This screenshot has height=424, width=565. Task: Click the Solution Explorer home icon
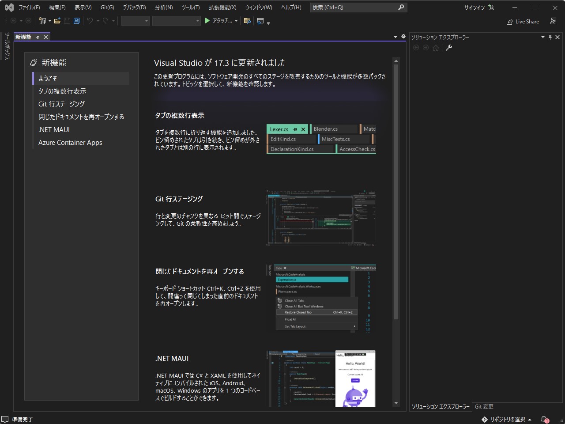pos(436,48)
